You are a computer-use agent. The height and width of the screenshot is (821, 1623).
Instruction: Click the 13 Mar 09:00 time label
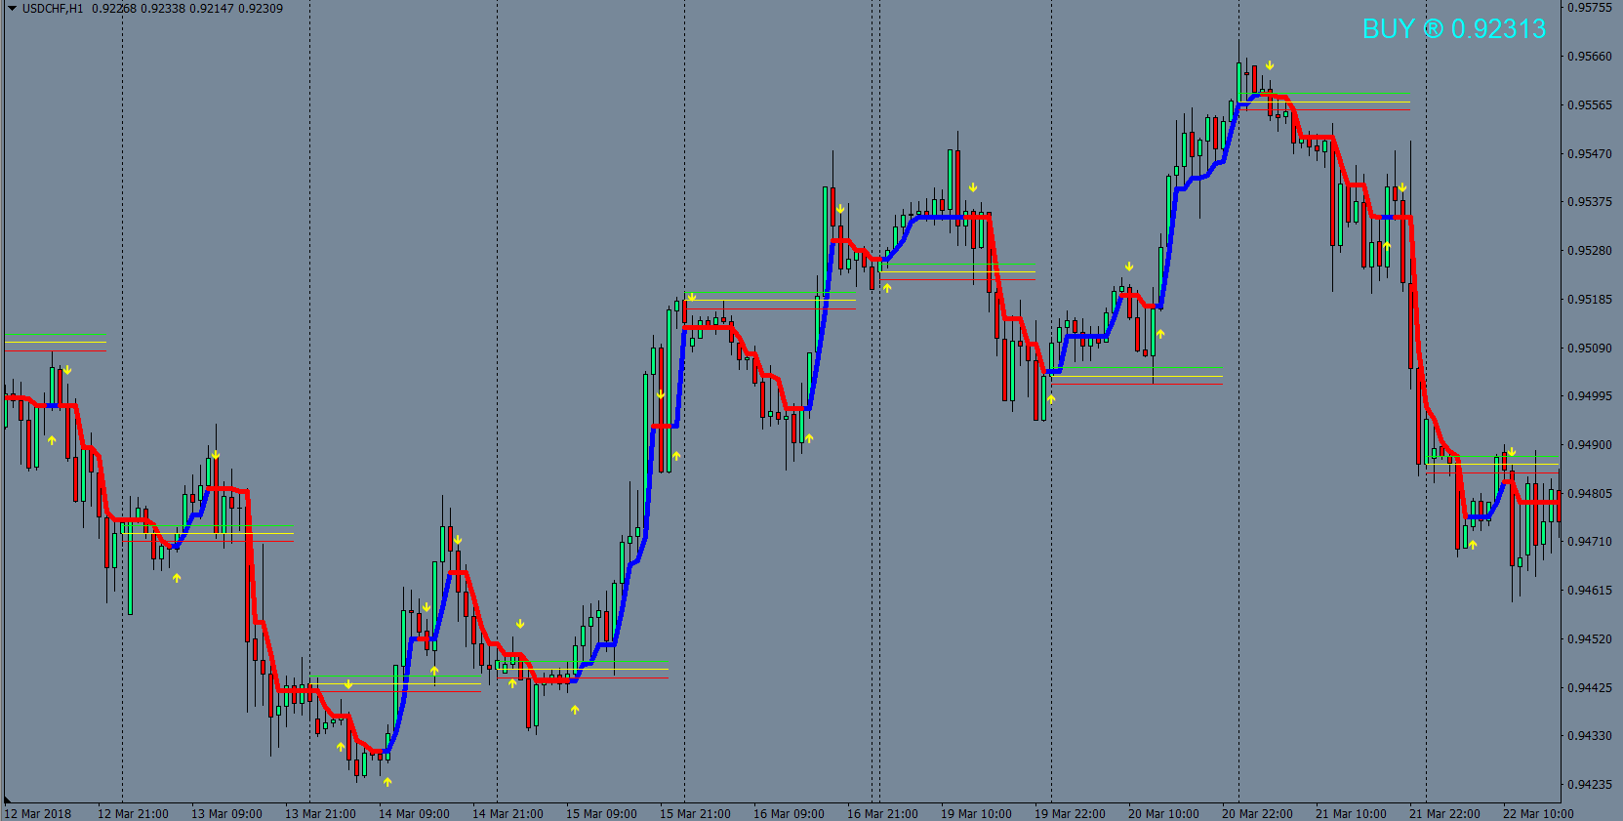[226, 813]
